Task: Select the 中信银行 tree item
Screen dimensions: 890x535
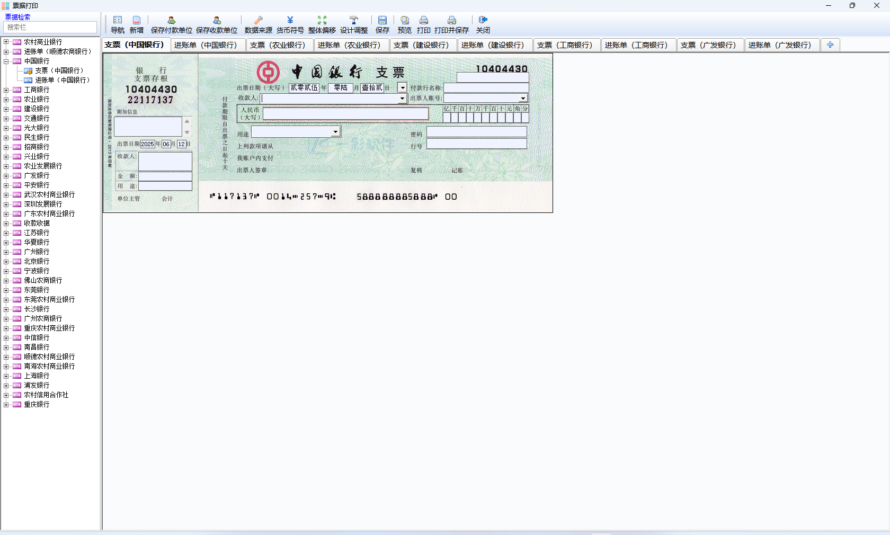Action: pos(37,337)
